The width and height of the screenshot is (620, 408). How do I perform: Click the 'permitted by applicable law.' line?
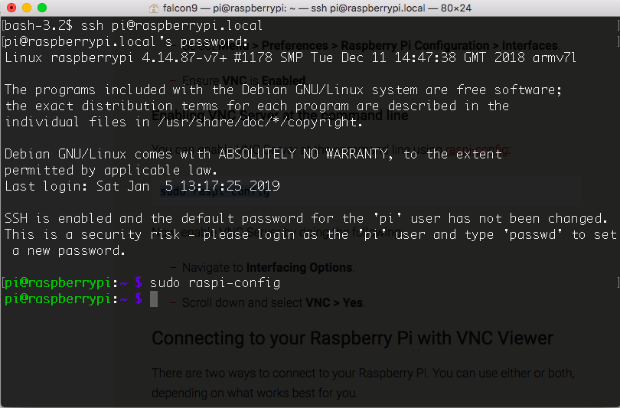click(107, 170)
